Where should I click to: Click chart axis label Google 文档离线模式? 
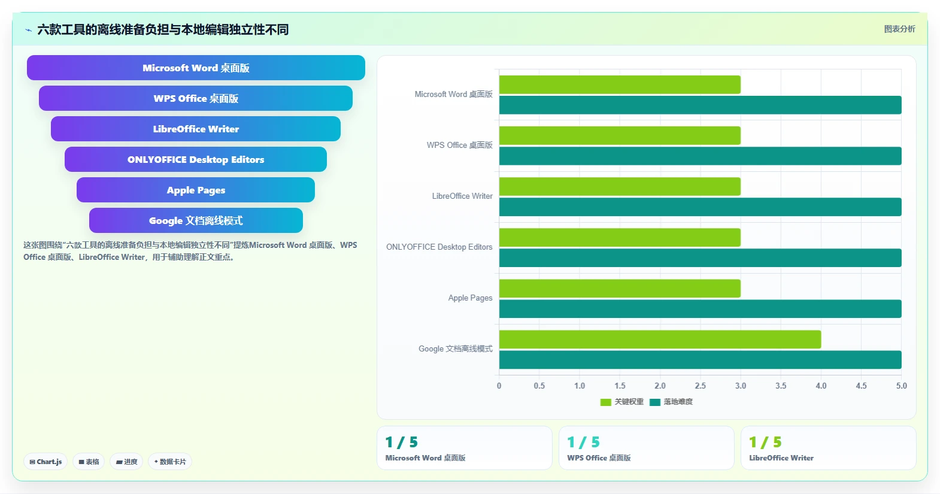(x=455, y=349)
